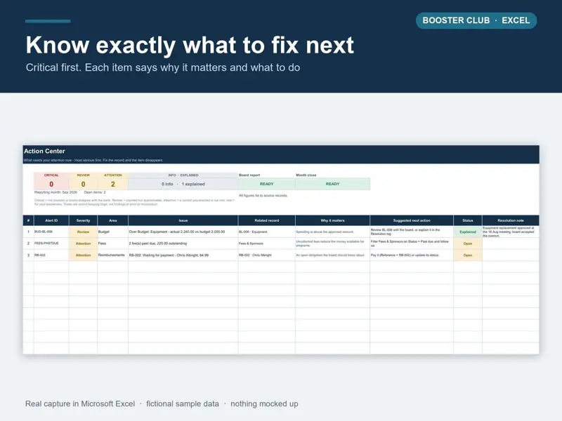Screen dimensions: 562x421
Task: Click the BOOSTER CLUB · EXCEL badge
Action: 476,20
